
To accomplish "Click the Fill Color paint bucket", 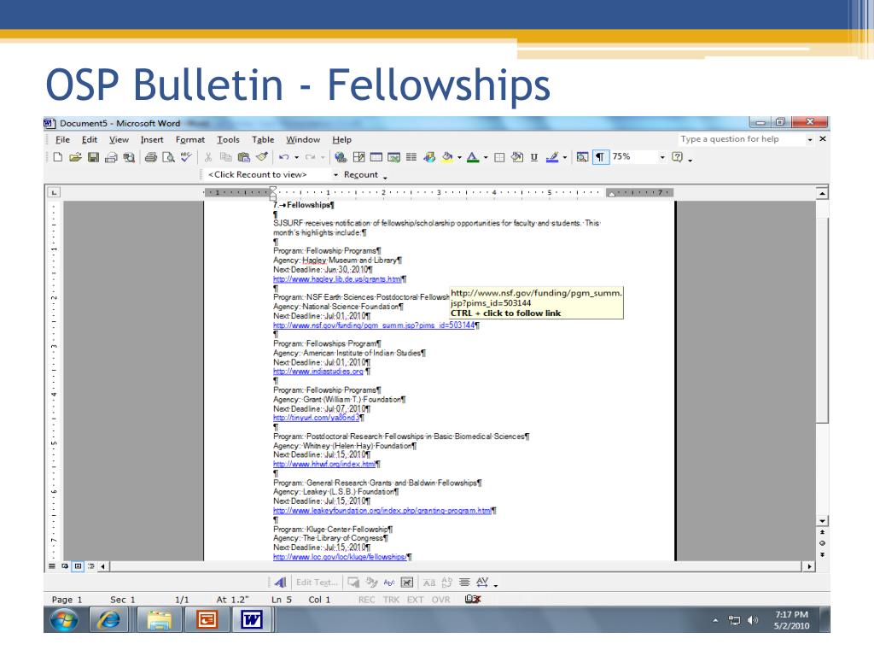I will coord(446,157).
